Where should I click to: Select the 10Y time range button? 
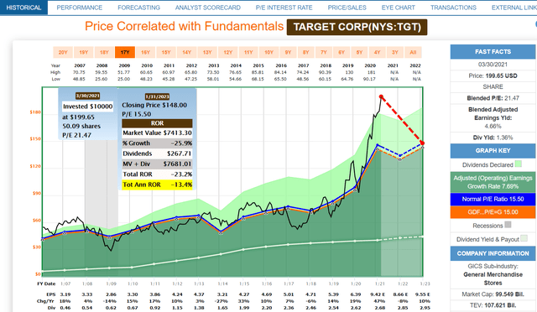click(x=268, y=52)
